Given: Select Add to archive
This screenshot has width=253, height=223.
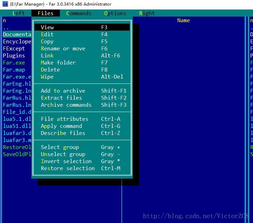Looking at the screenshot, I should click(x=82, y=91).
